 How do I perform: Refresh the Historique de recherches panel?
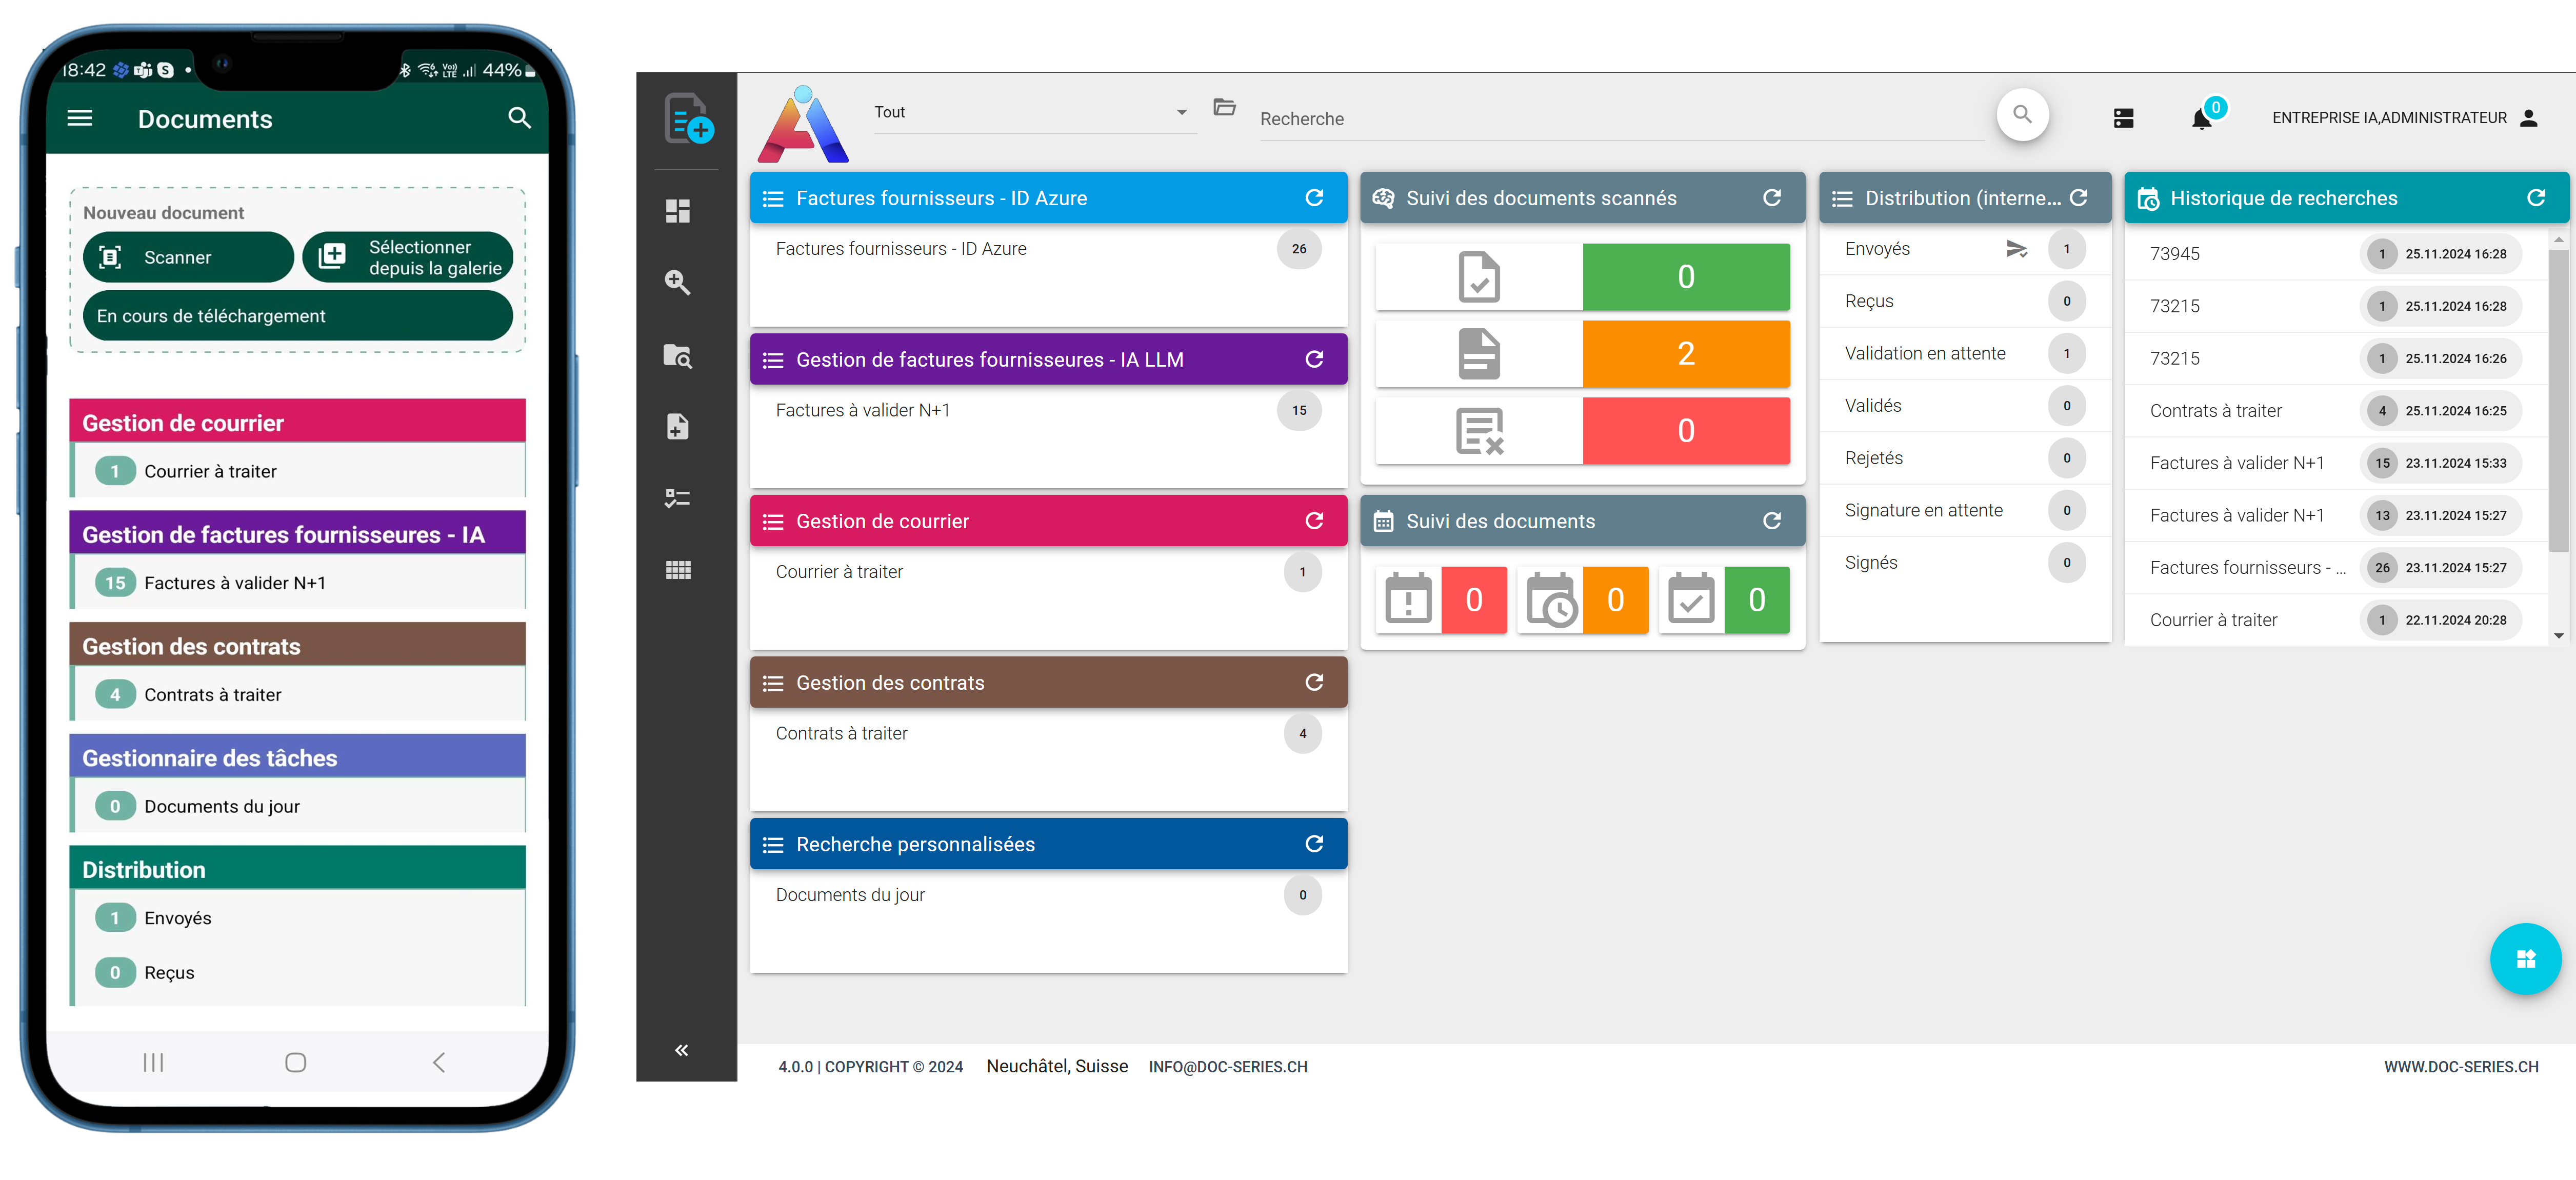pyautogui.click(x=2536, y=198)
